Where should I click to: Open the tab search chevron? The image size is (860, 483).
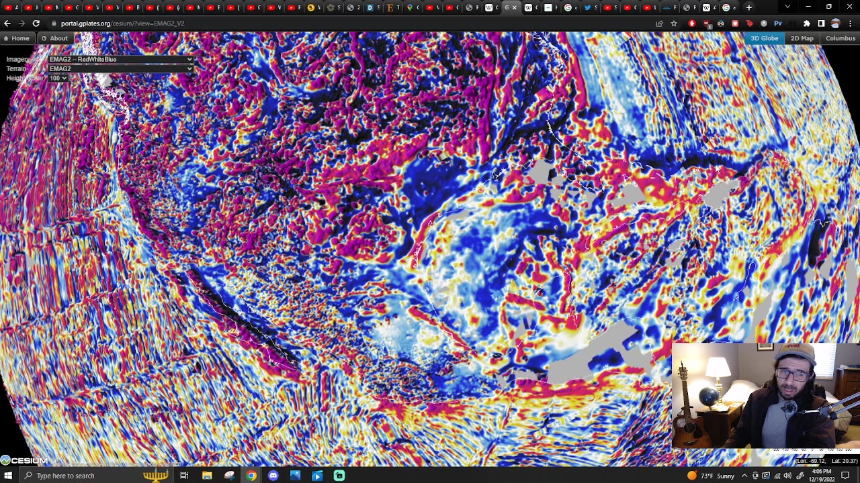pos(787,7)
